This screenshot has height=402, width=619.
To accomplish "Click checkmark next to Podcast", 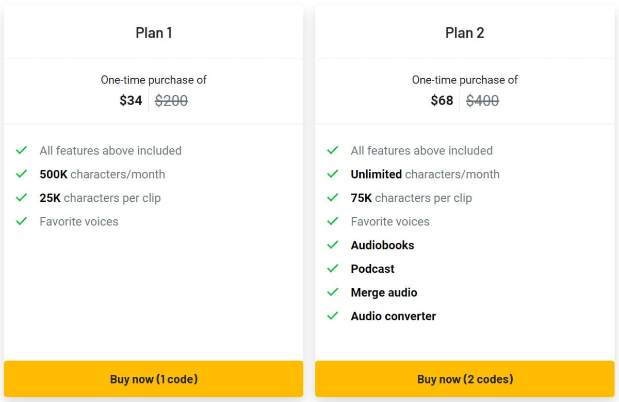I will click(x=333, y=269).
